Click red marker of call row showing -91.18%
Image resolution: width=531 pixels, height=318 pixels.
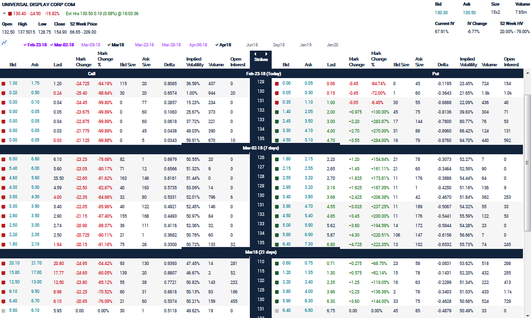[x=3, y=244]
